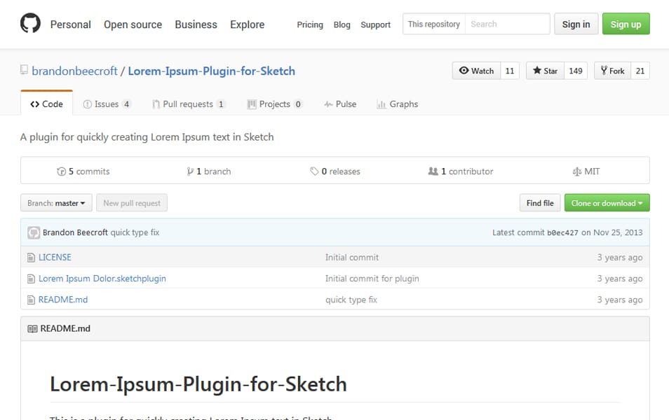Viewport: 669px width, 420px height.
Task: Open the Pull requests tab
Action: [189, 104]
